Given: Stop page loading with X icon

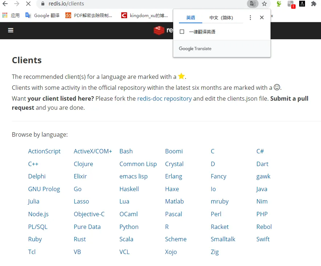Looking at the screenshot, I should 28,4.
